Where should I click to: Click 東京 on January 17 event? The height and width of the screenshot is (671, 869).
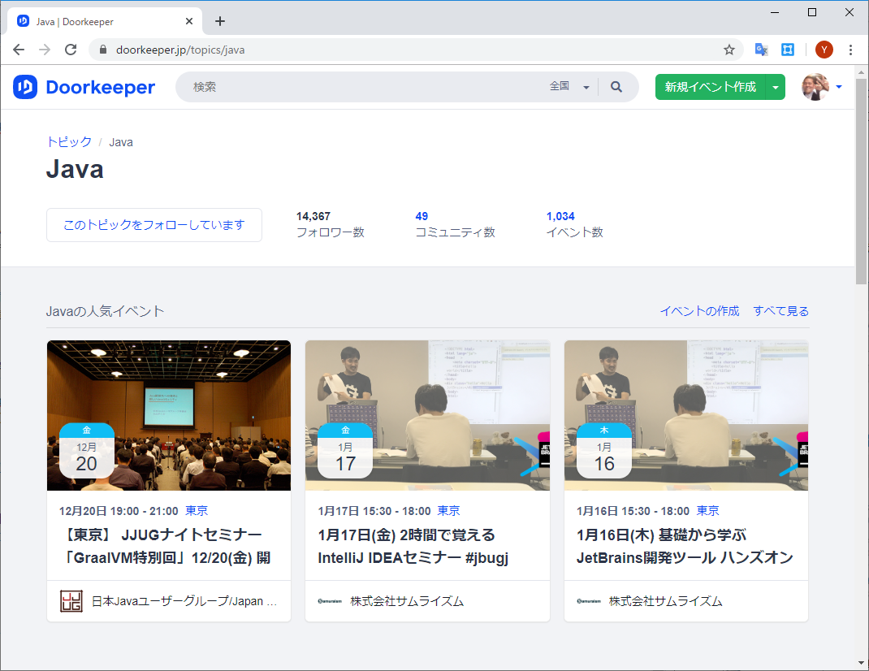(x=448, y=511)
